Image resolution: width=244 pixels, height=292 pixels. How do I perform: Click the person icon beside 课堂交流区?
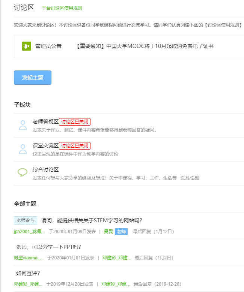(x=23, y=149)
